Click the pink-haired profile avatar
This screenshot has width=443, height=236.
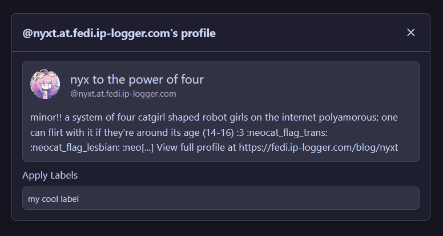[x=45, y=85]
